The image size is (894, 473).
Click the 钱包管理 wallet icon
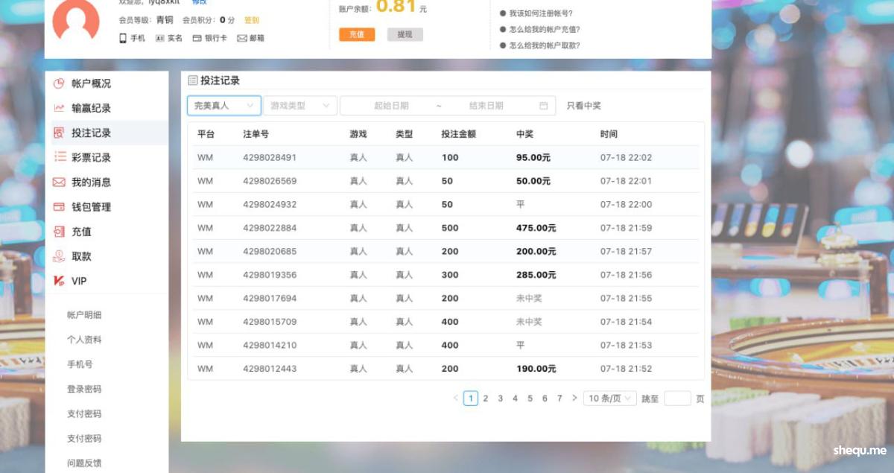59,207
